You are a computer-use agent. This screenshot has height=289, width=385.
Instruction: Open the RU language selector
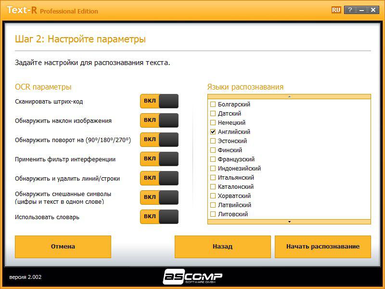(336, 10)
